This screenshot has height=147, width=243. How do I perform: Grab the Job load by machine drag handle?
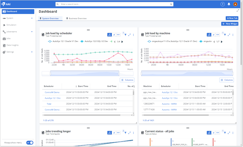click(188, 30)
